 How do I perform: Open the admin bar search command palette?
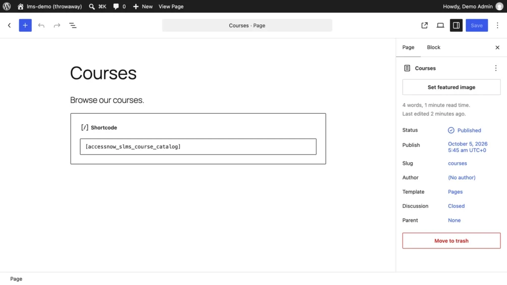click(x=98, y=6)
